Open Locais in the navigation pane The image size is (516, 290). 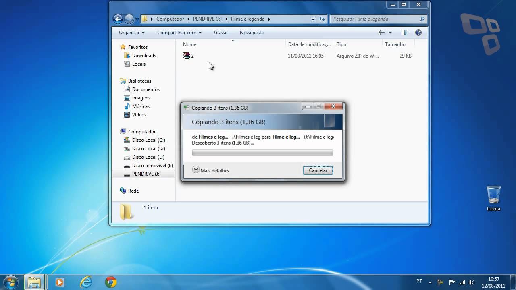coord(139,64)
